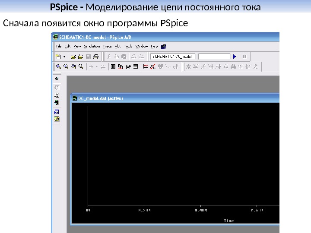
Task: Pause the simulation
Action: pos(244,57)
